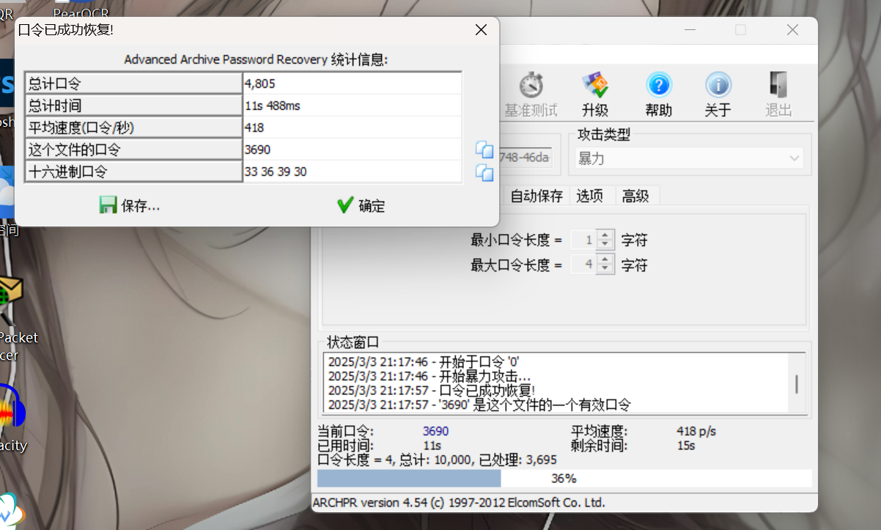
Task: Open the Upgrade (升级) toolbar icon
Action: pyautogui.click(x=595, y=85)
